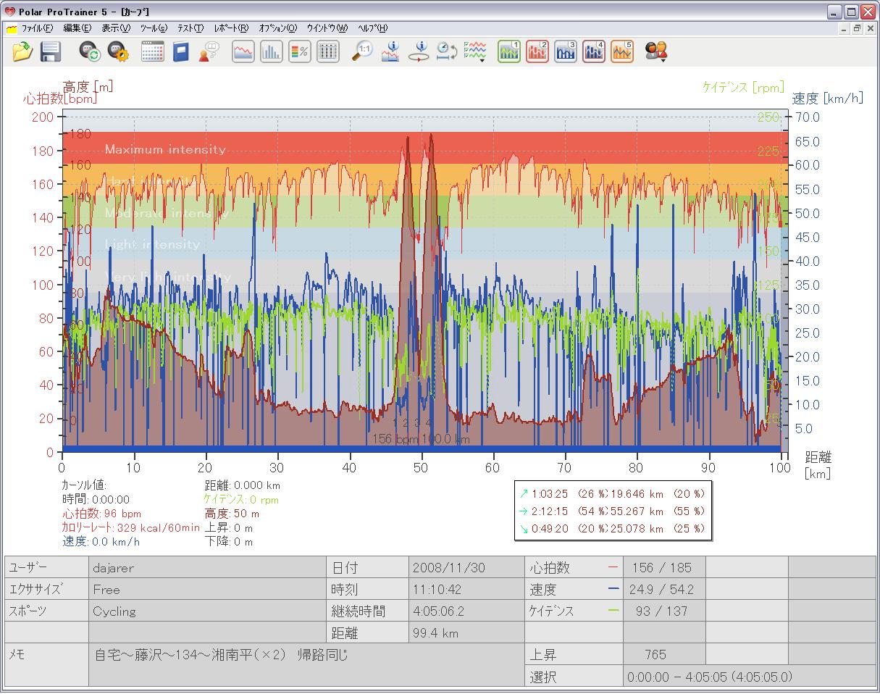The height and width of the screenshot is (694, 880).
Task: Open the user selection people icon
Action: tap(656, 51)
